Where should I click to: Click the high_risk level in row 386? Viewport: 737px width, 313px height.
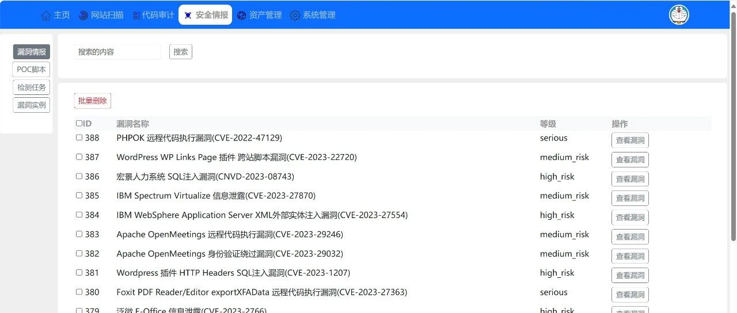tap(557, 177)
